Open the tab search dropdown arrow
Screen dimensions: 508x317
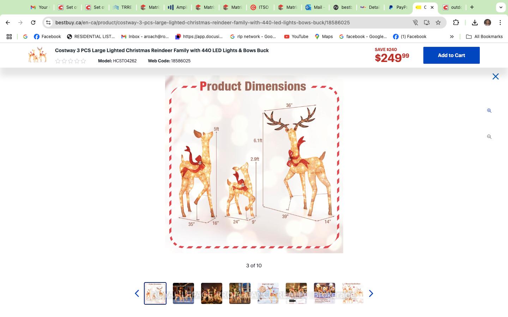click(501, 7)
